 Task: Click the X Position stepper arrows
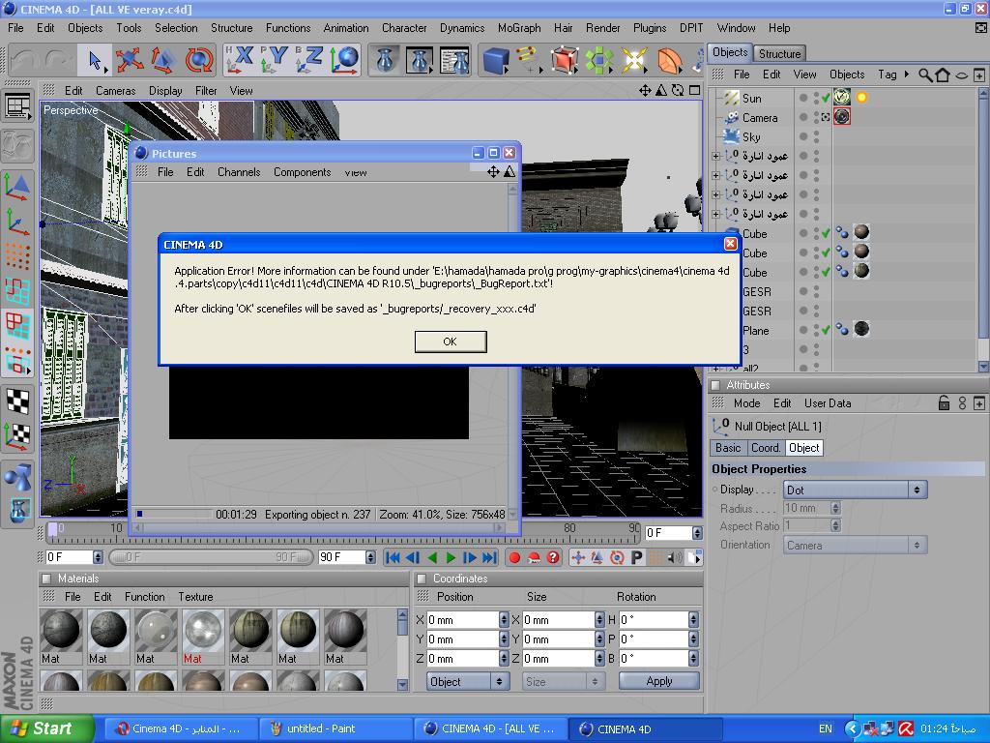(503, 620)
